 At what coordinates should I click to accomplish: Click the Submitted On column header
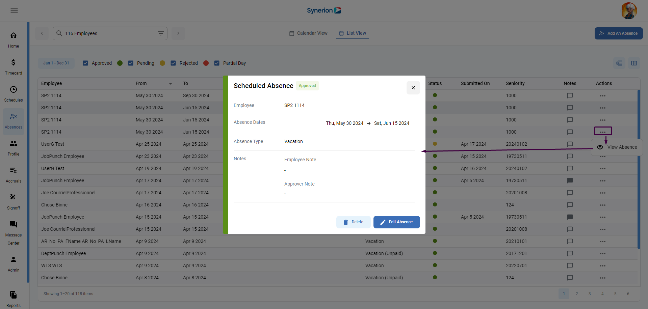tap(475, 83)
